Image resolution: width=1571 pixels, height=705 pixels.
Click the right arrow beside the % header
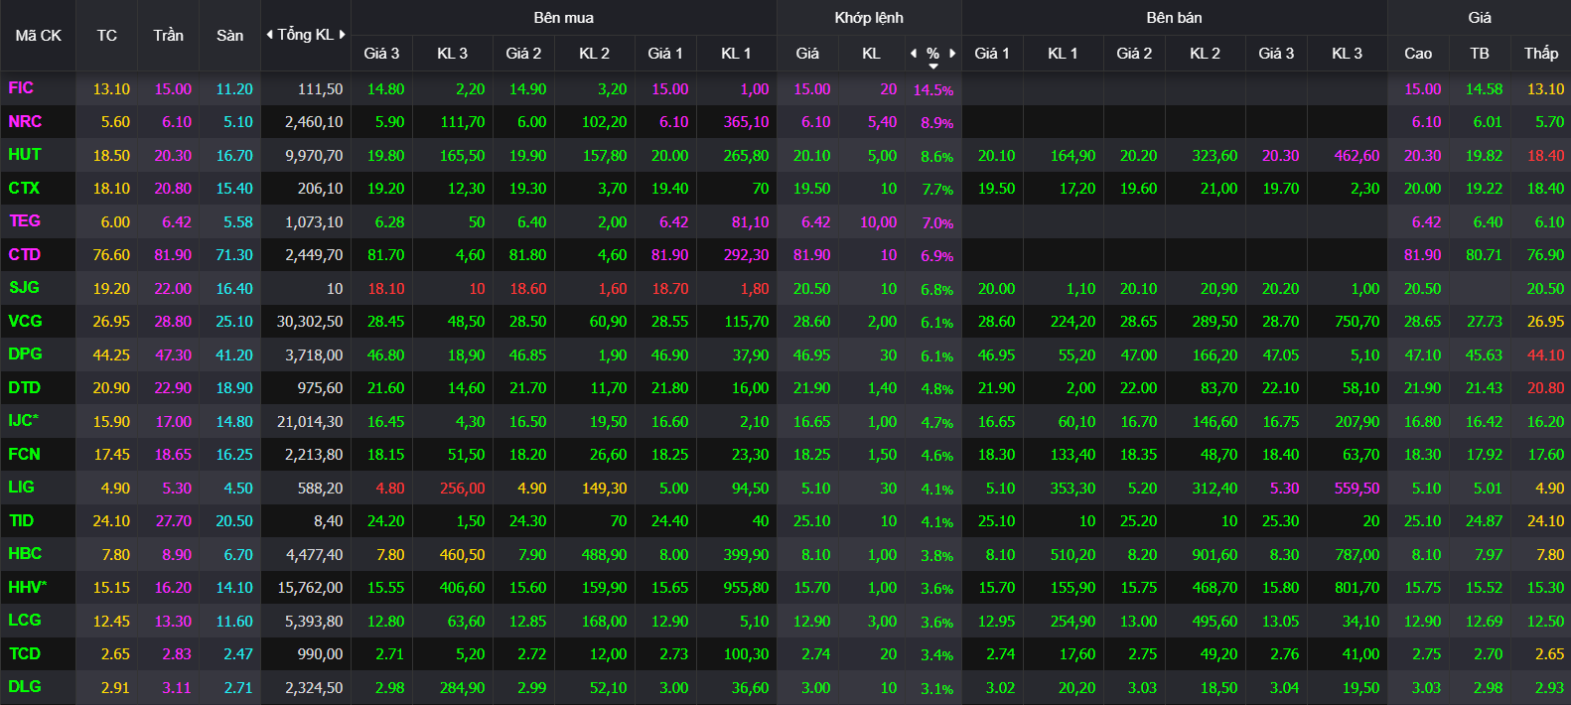coord(952,54)
